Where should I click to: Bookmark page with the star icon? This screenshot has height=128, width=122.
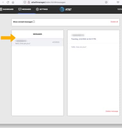106,2
